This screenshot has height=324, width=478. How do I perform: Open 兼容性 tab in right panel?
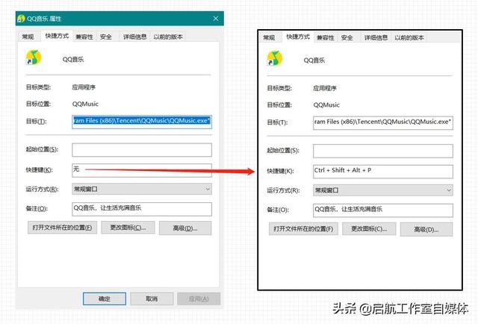(x=326, y=38)
